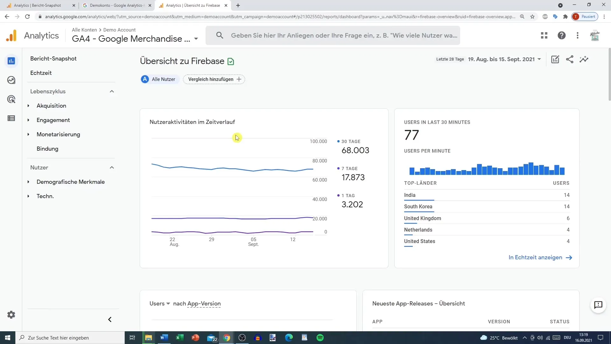Click the share report icon
The height and width of the screenshot is (344, 611).
[570, 59]
